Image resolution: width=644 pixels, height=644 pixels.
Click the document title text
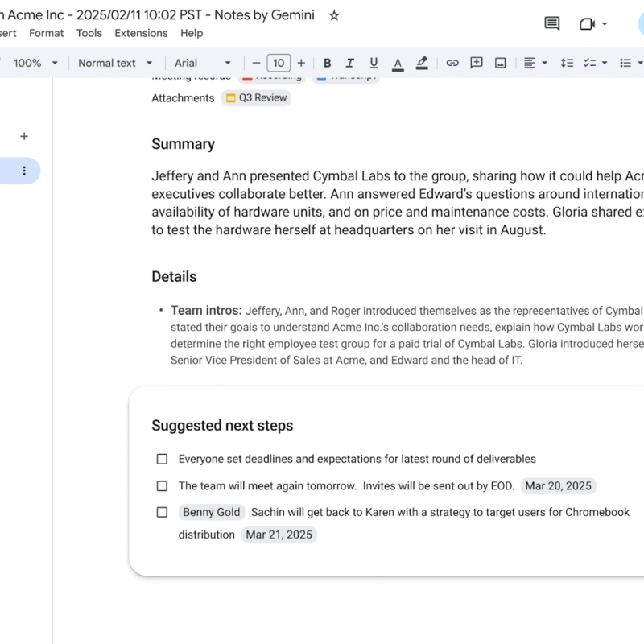(157, 14)
